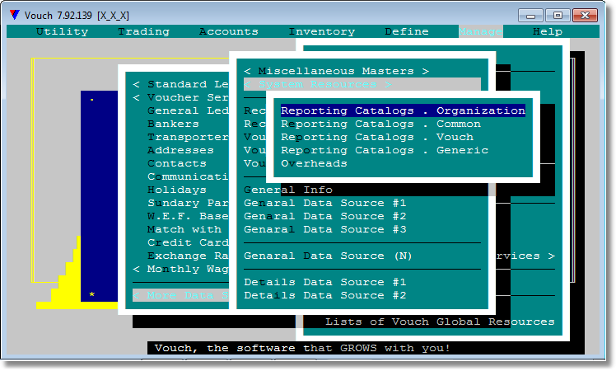616x371 pixels.
Task: Select Holidays entry
Action: tap(177, 190)
